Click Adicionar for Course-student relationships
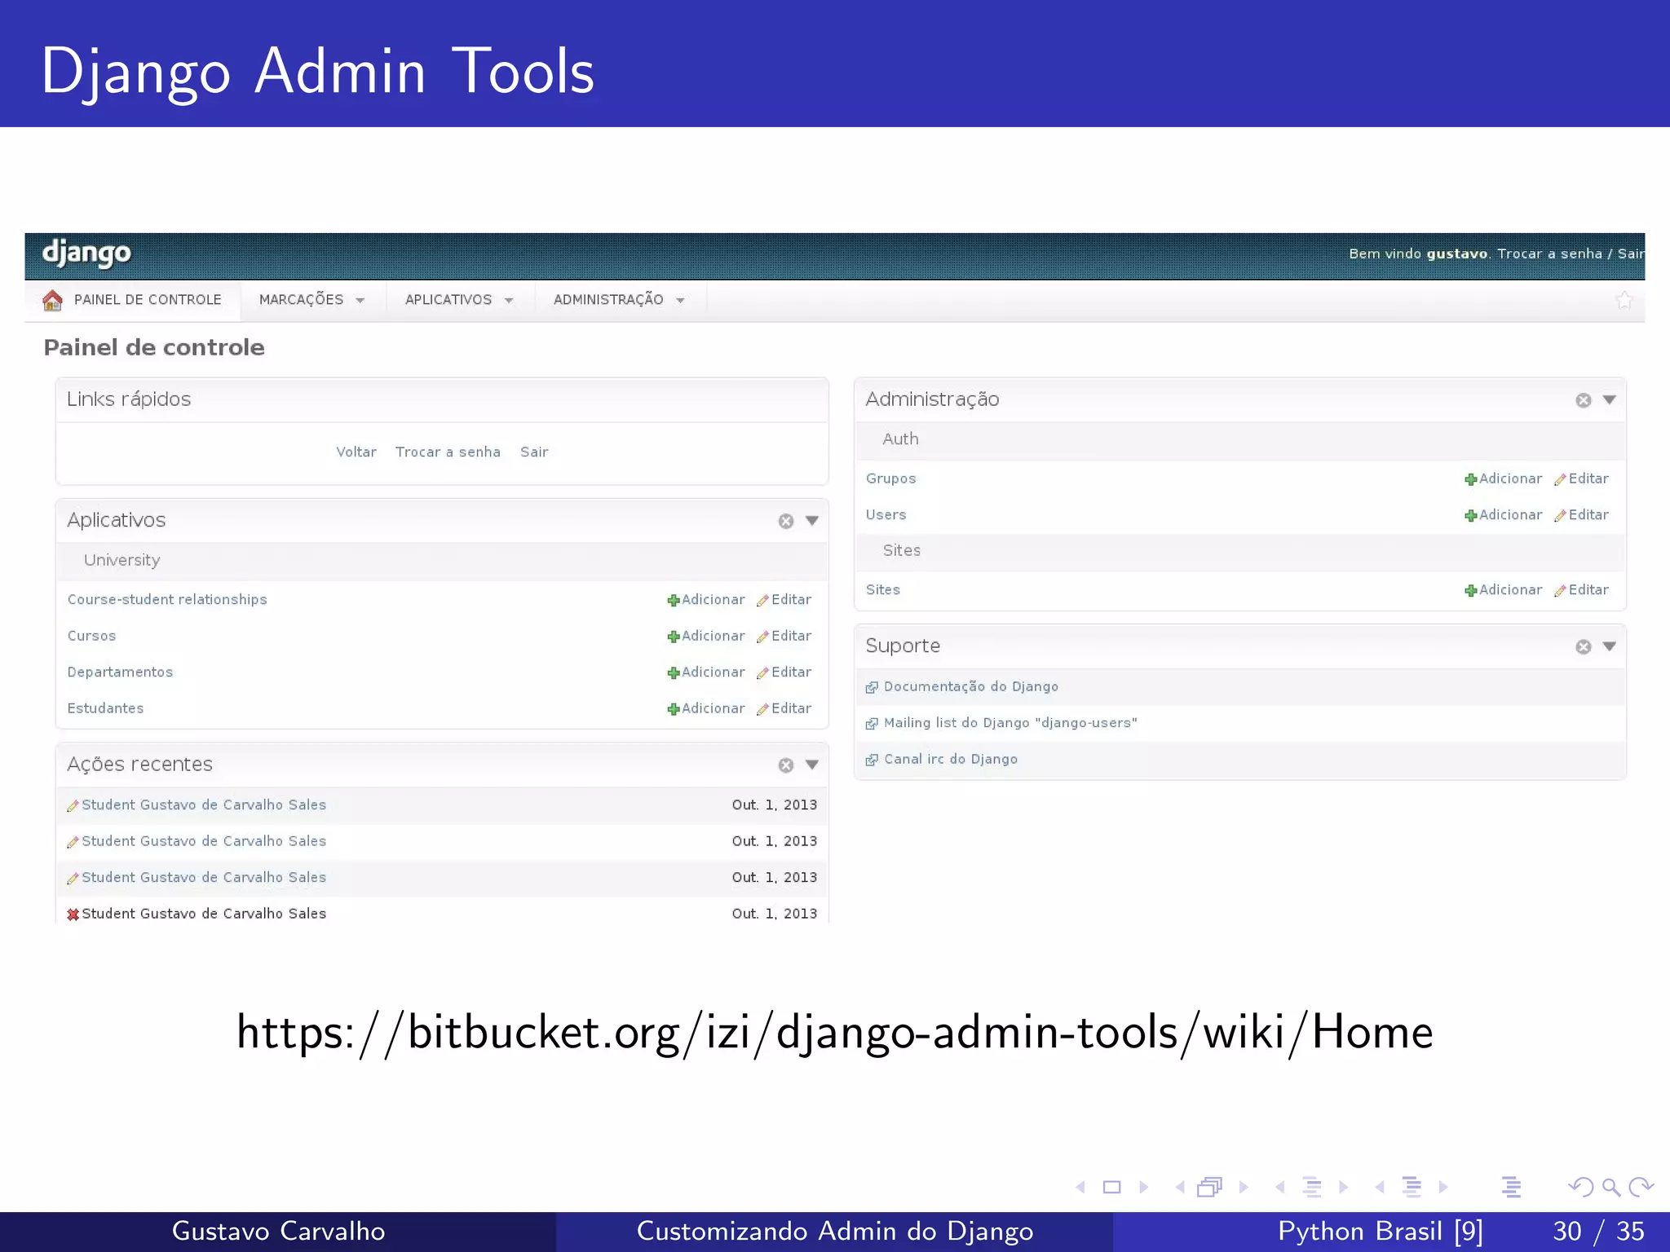Viewport: 1670px width, 1252px height. (706, 599)
